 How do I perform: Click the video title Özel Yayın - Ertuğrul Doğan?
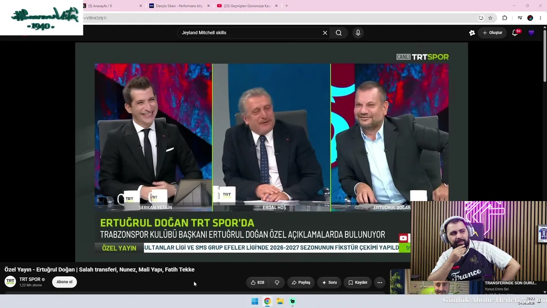click(x=100, y=269)
